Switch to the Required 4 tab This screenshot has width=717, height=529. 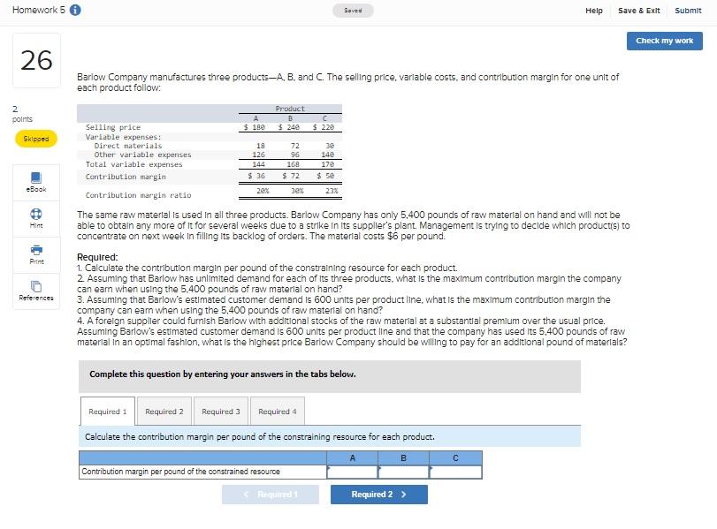(277, 412)
